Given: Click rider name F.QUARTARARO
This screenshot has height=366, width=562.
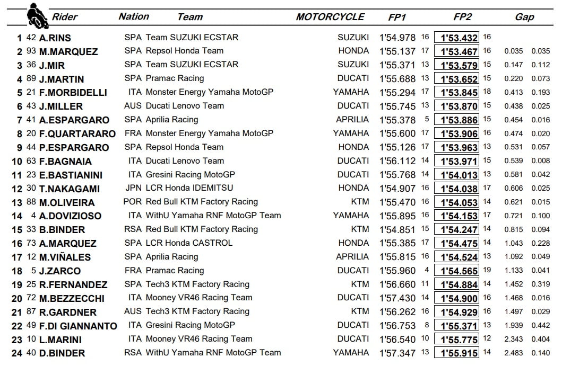Looking at the screenshot, I should (77, 134).
